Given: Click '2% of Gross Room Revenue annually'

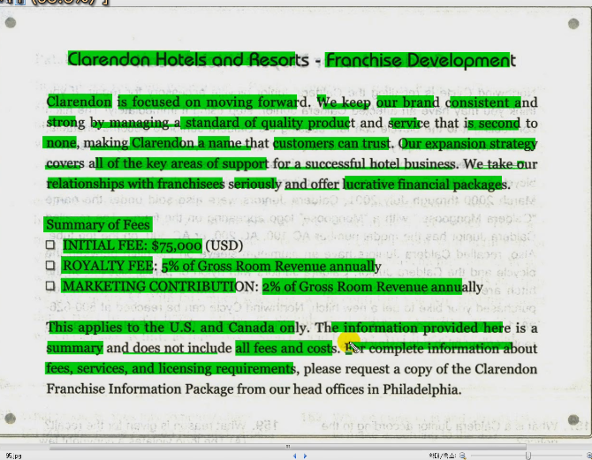Looking at the screenshot, I should pos(372,287).
